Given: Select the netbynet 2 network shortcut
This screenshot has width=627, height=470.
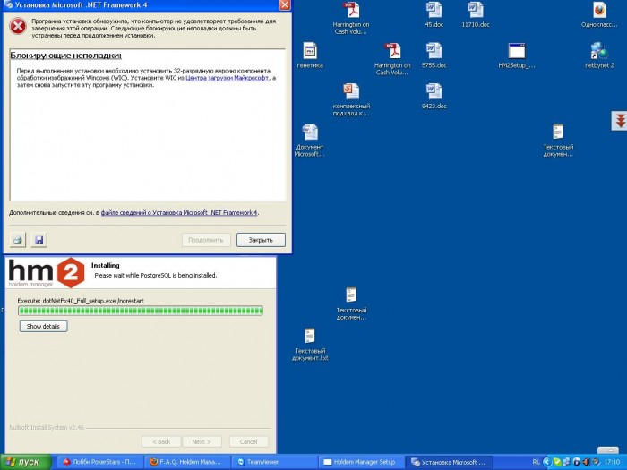Looking at the screenshot, I should pyautogui.click(x=599, y=56).
